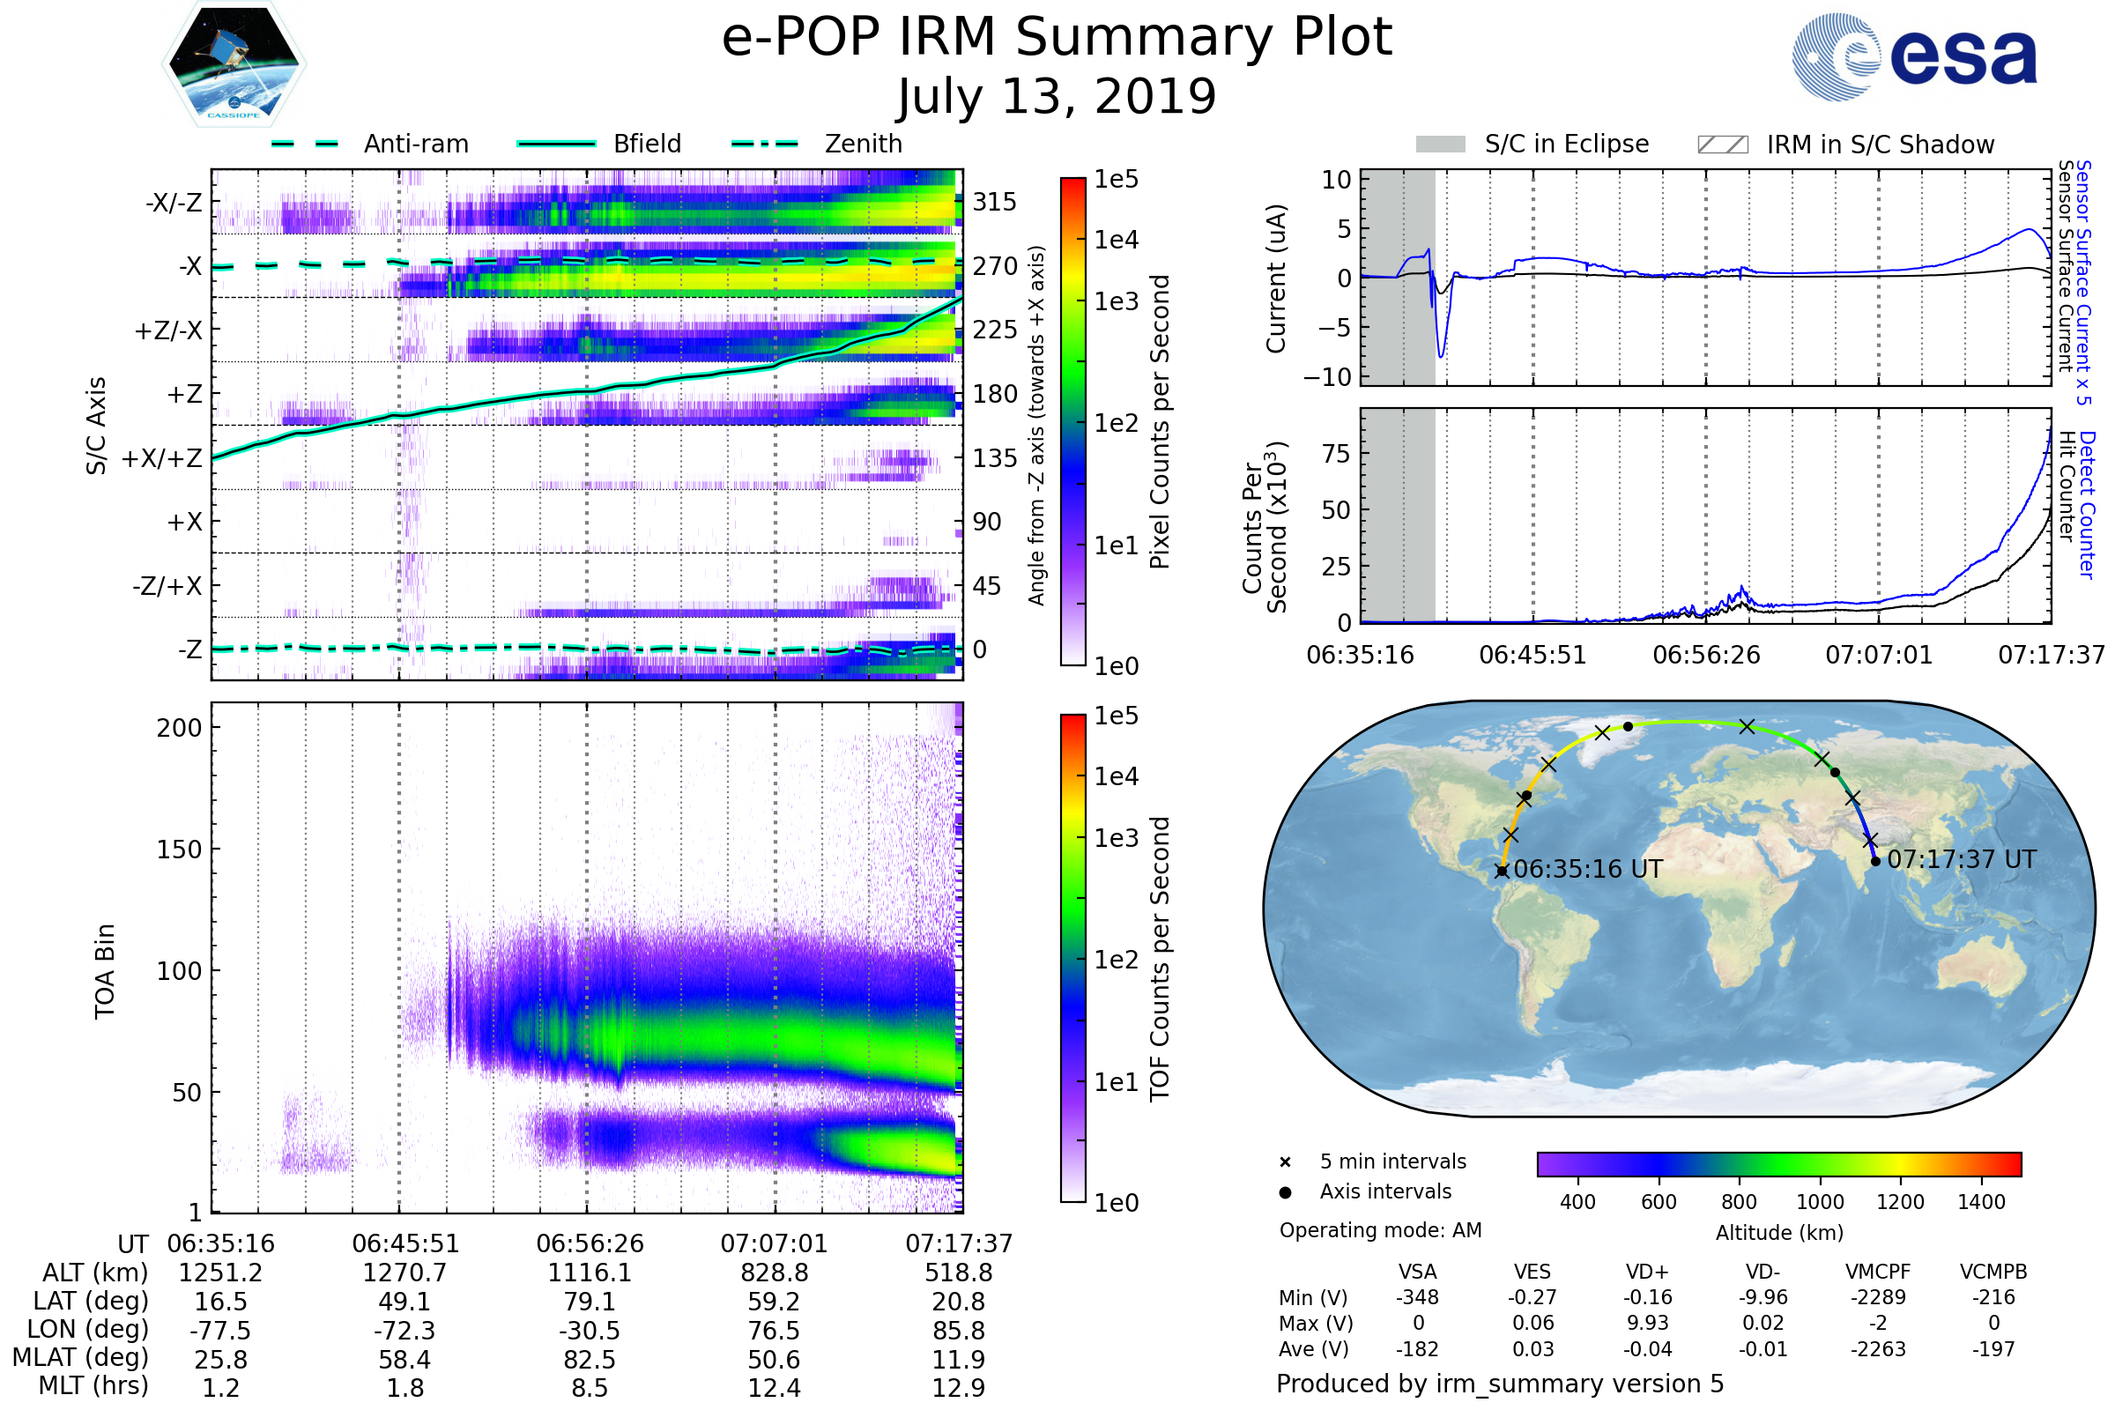Viewport: 2115px width, 1410px height.
Task: Click the 07:17:37 UT map end label
Action: tap(1962, 860)
